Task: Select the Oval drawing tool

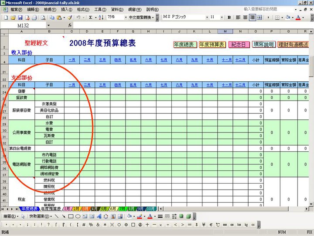Action: (78, 216)
